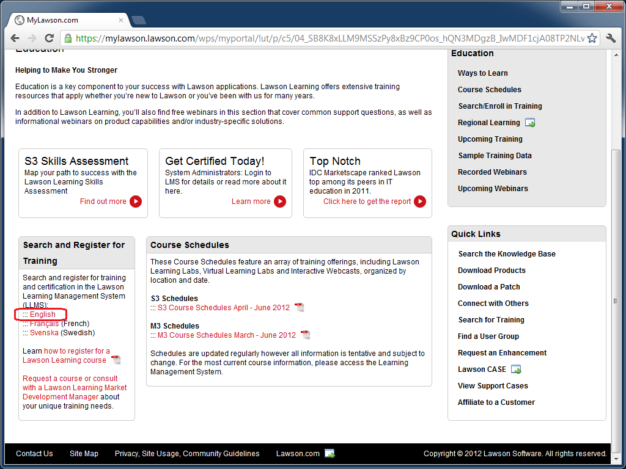
Task: Click the red arrow next to Find out more
Action: click(134, 202)
